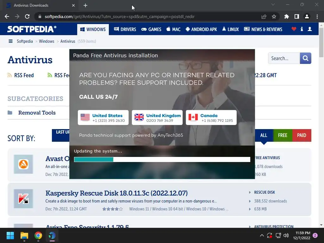
Task: Click the RESCUE DISK tag
Action: (265, 192)
